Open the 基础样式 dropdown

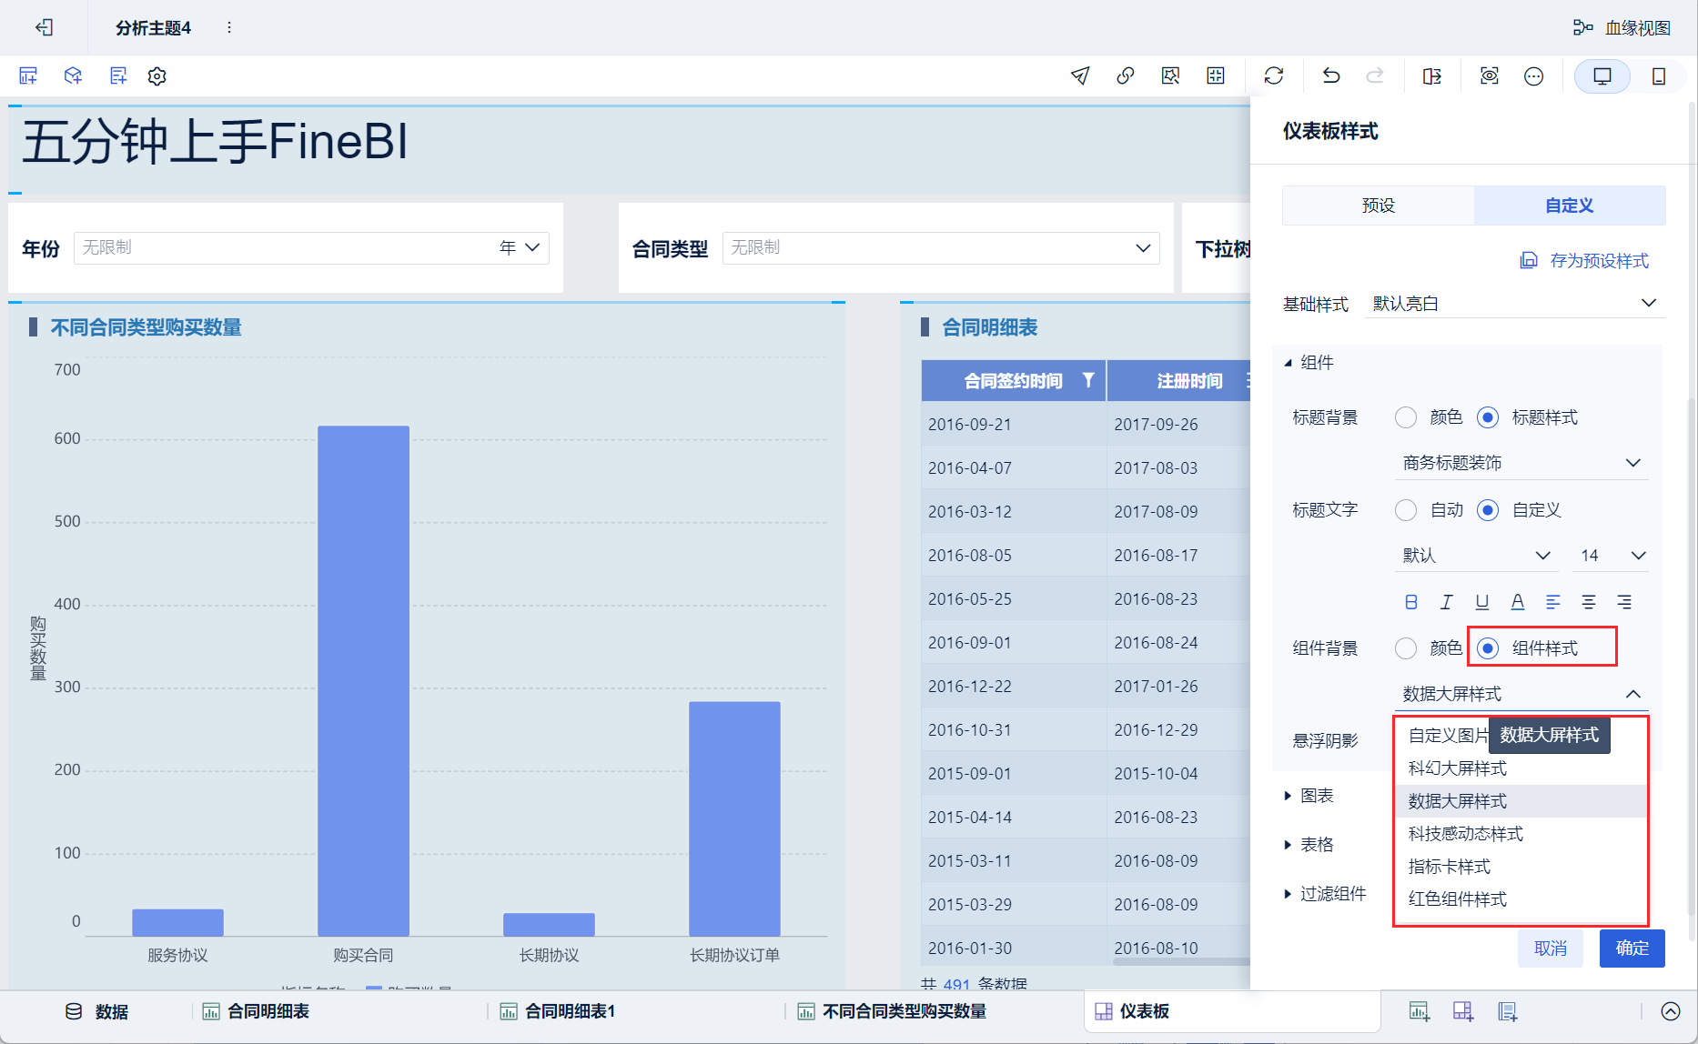pyautogui.click(x=1514, y=303)
